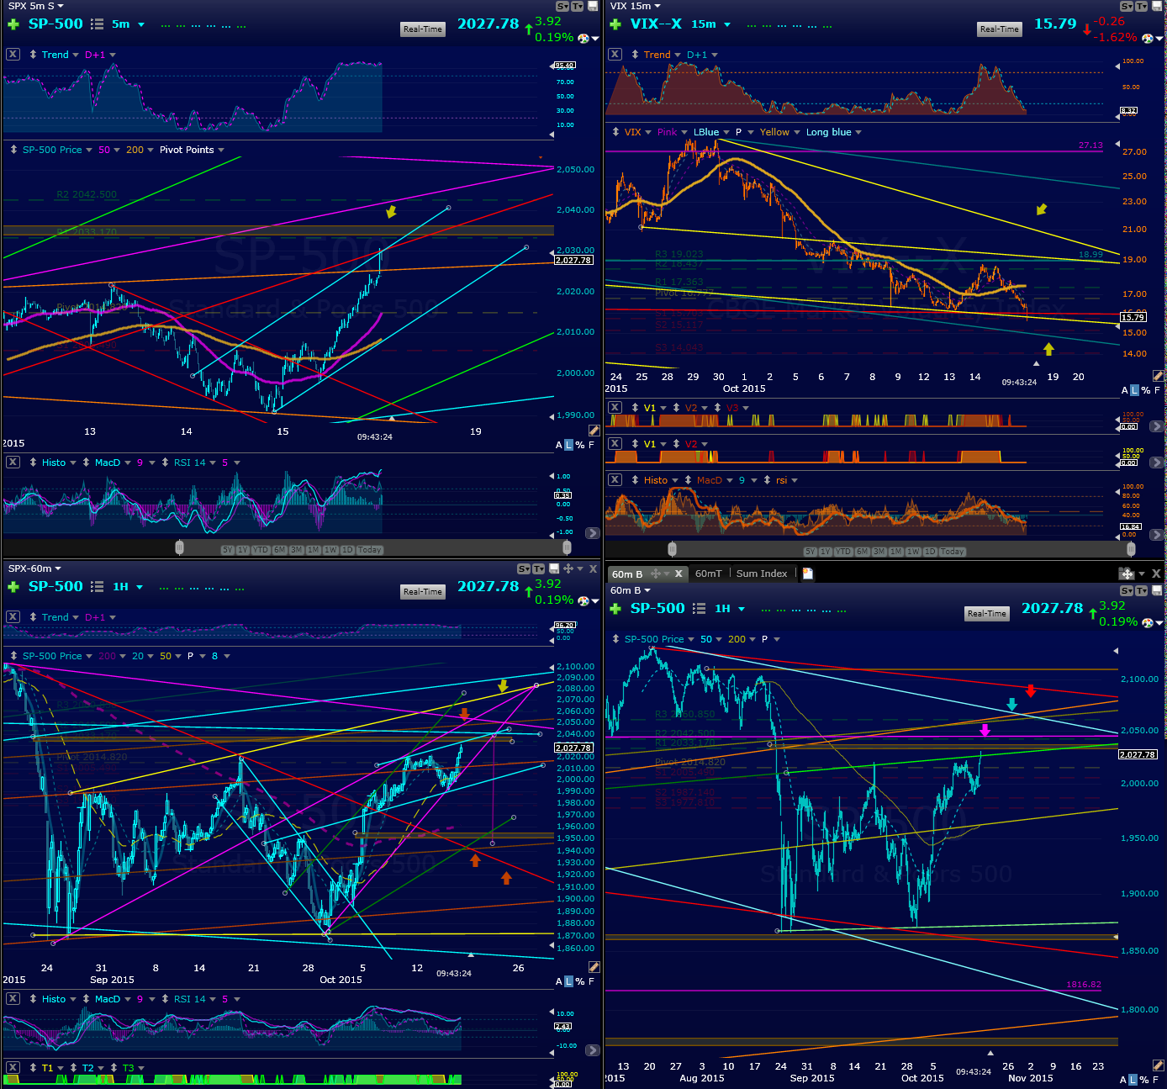Viewport: 1167px width, 1089px height.
Task: Click scroll-right arrow of VIX rsi pane
Action: [x=1157, y=534]
